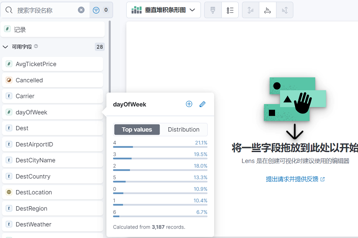358x238 pixels.
Task: Clear the field search with the X icon
Action: tap(81, 10)
